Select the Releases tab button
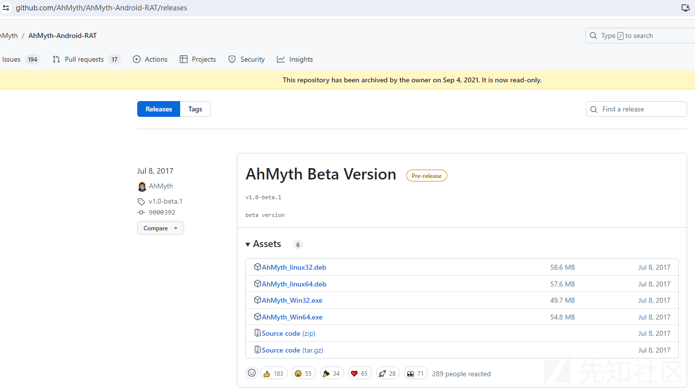The height and width of the screenshot is (391, 695). 159,109
